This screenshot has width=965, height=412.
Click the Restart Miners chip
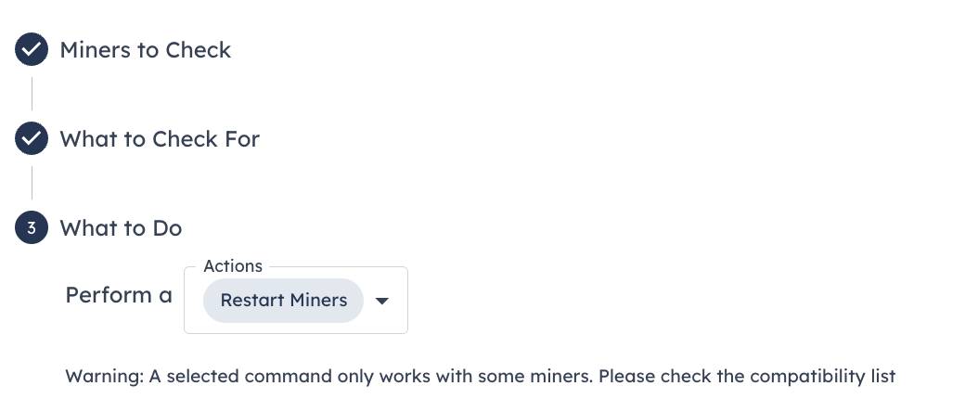click(x=283, y=301)
